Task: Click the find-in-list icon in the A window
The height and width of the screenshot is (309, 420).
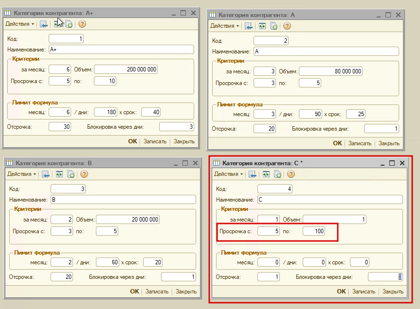Action: (249, 26)
